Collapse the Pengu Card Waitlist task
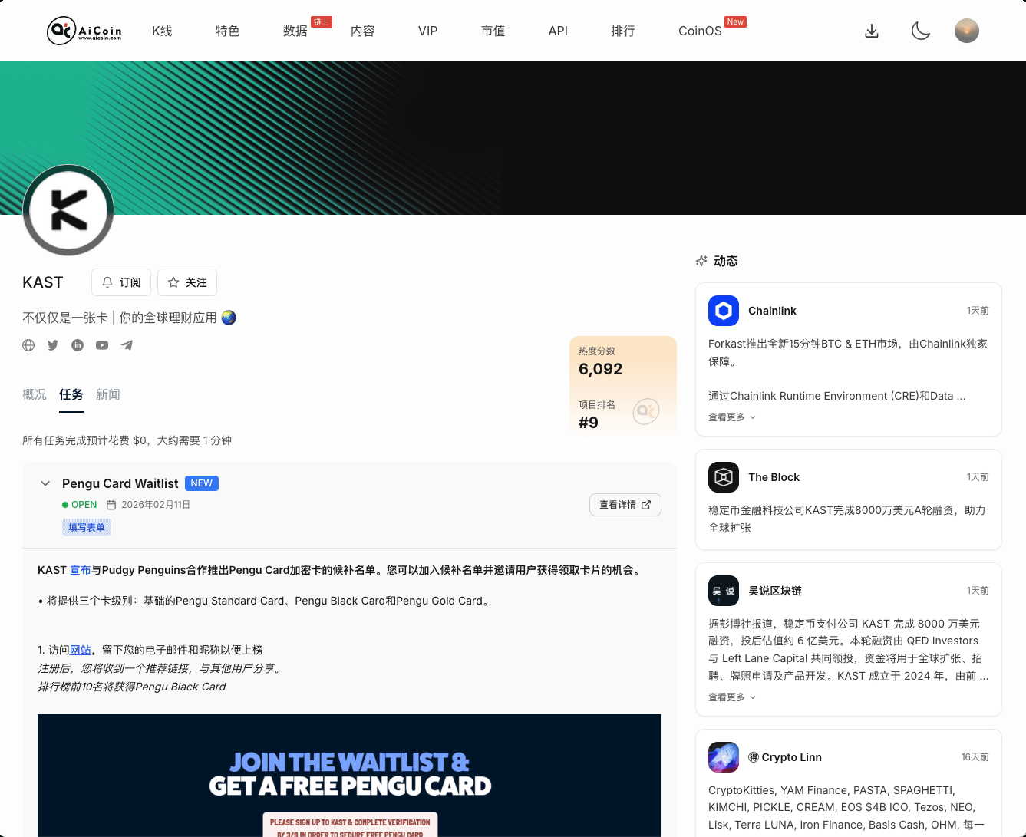This screenshot has width=1026, height=837. (x=45, y=483)
